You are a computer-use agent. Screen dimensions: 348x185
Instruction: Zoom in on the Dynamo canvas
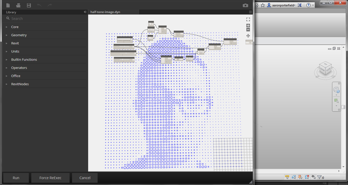248,26
